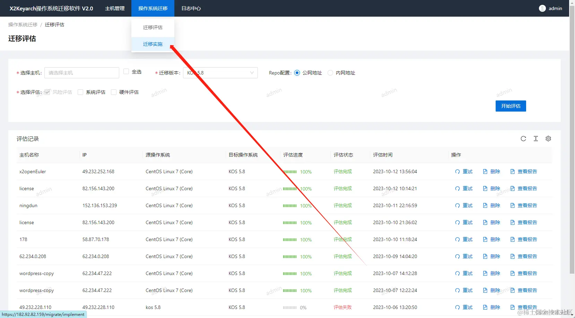
Task: Click the admin user avatar icon
Action: pos(542,8)
